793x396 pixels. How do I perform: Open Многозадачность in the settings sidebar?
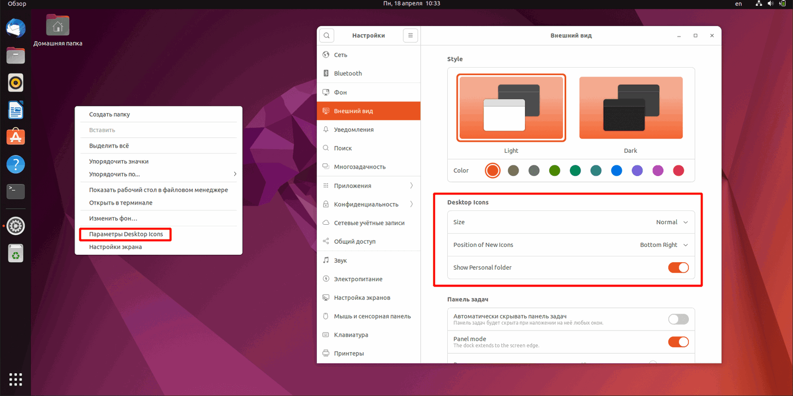pyautogui.click(x=368, y=167)
